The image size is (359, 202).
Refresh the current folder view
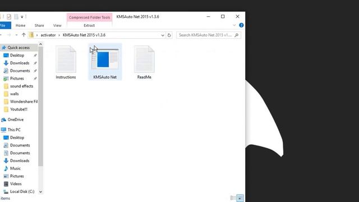click(x=169, y=35)
